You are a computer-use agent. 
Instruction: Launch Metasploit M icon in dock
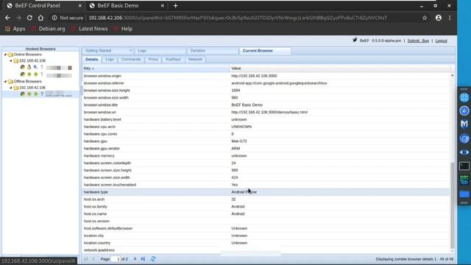[x=464, y=124]
